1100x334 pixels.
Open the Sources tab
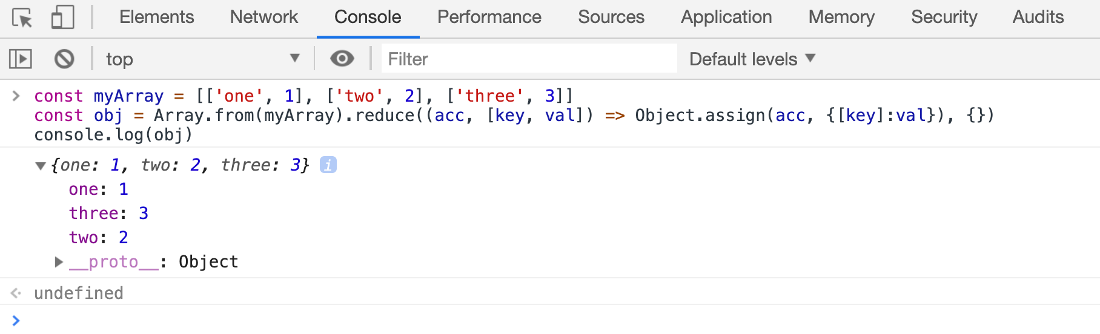click(x=611, y=17)
